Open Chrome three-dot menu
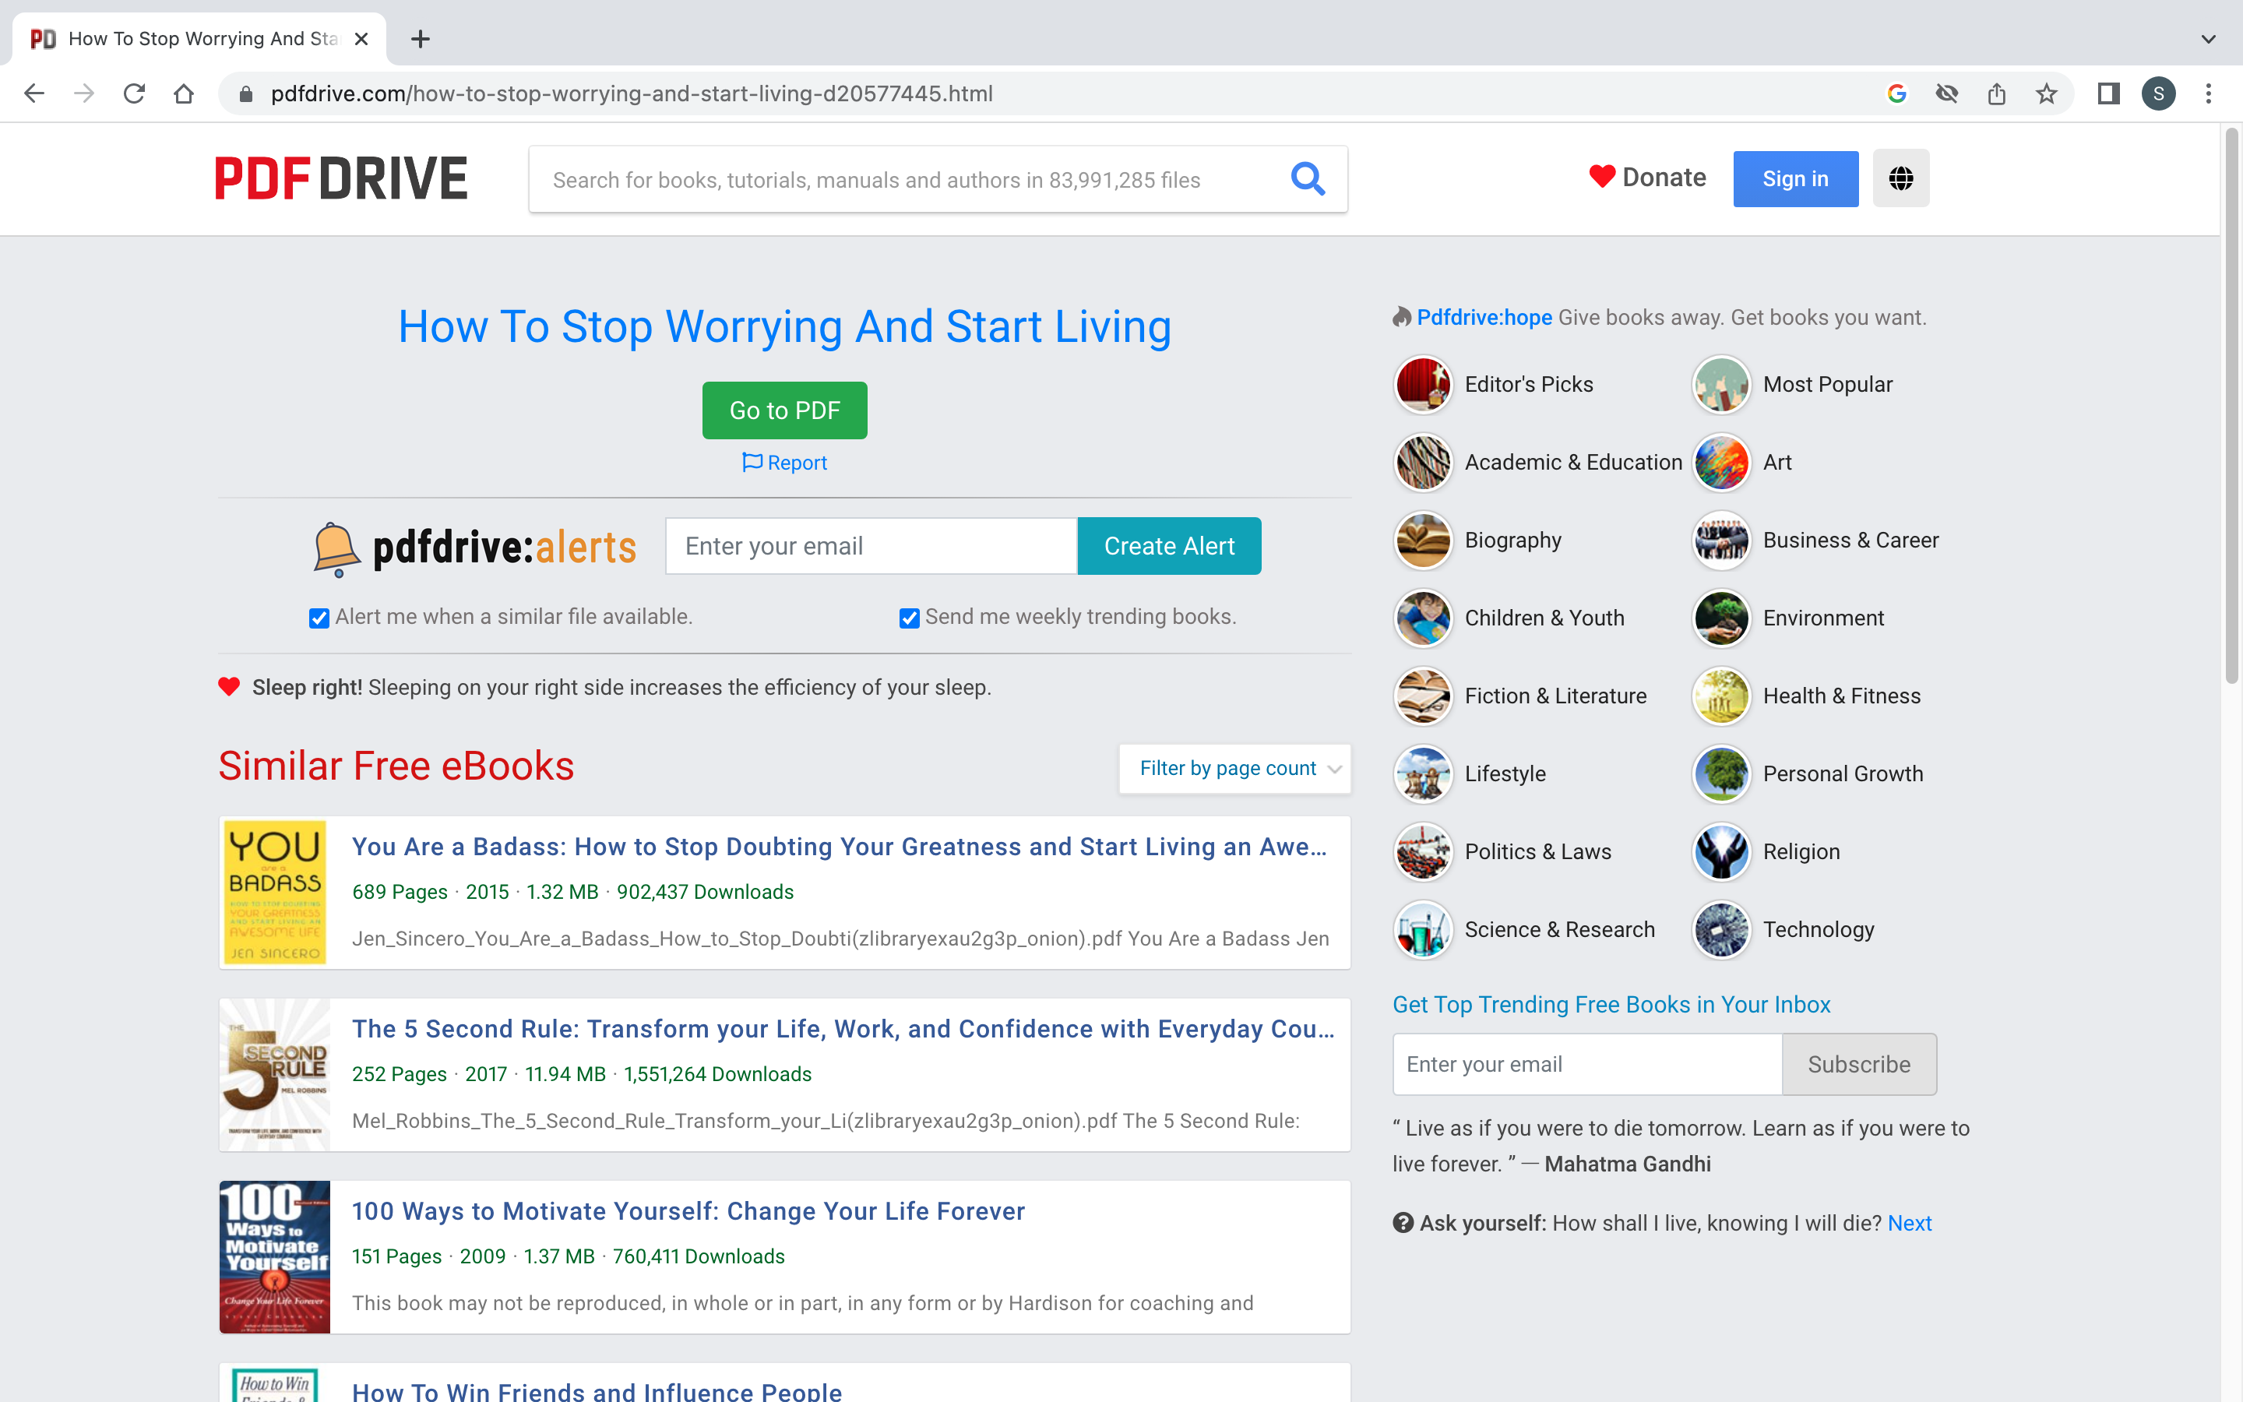2243x1402 pixels. pyautogui.click(x=2209, y=93)
